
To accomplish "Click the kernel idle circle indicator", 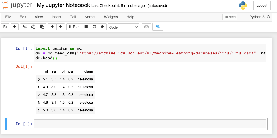I will point(269,17).
